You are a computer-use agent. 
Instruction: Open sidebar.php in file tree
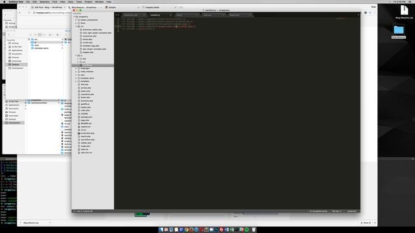click(86, 143)
